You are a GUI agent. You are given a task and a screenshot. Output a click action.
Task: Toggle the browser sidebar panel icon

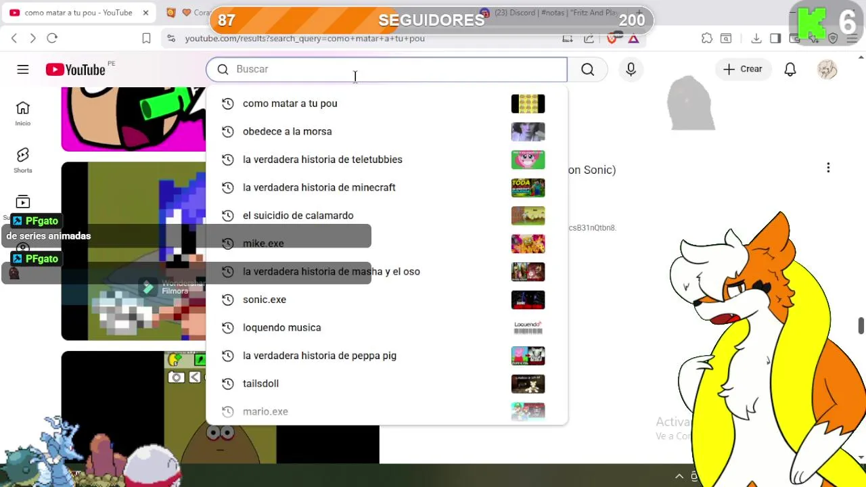click(x=775, y=38)
